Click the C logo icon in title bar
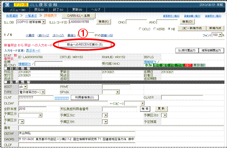The width and height of the screenshot is (227, 148). coord(7,5)
